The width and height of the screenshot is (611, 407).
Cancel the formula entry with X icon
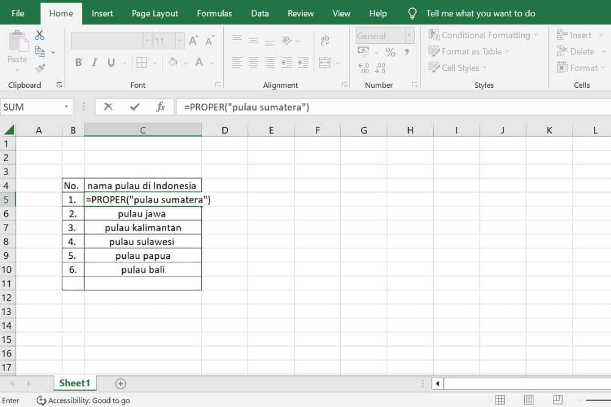point(108,107)
